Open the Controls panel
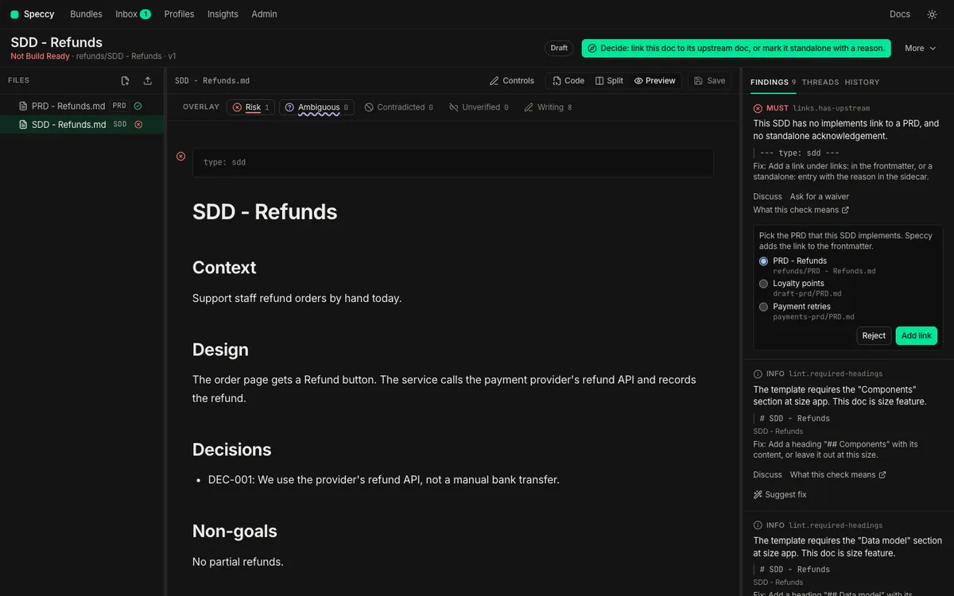Image resolution: width=954 pixels, height=596 pixels. pos(512,81)
